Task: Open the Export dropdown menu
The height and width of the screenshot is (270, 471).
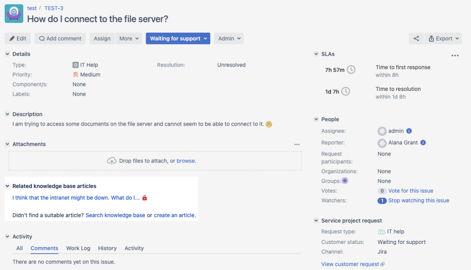Action: [x=443, y=39]
